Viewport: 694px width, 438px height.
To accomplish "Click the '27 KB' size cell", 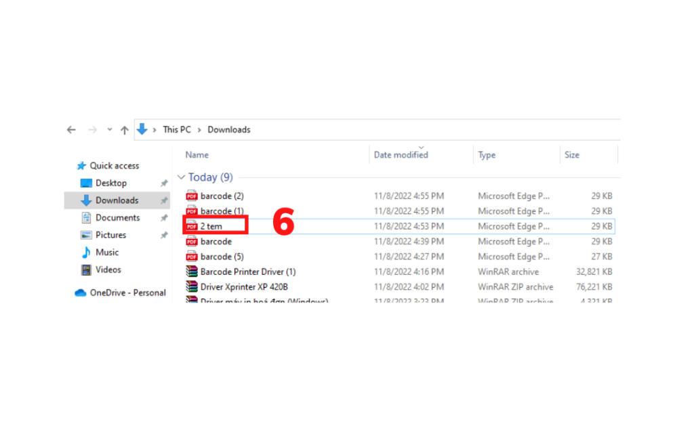I will point(602,257).
